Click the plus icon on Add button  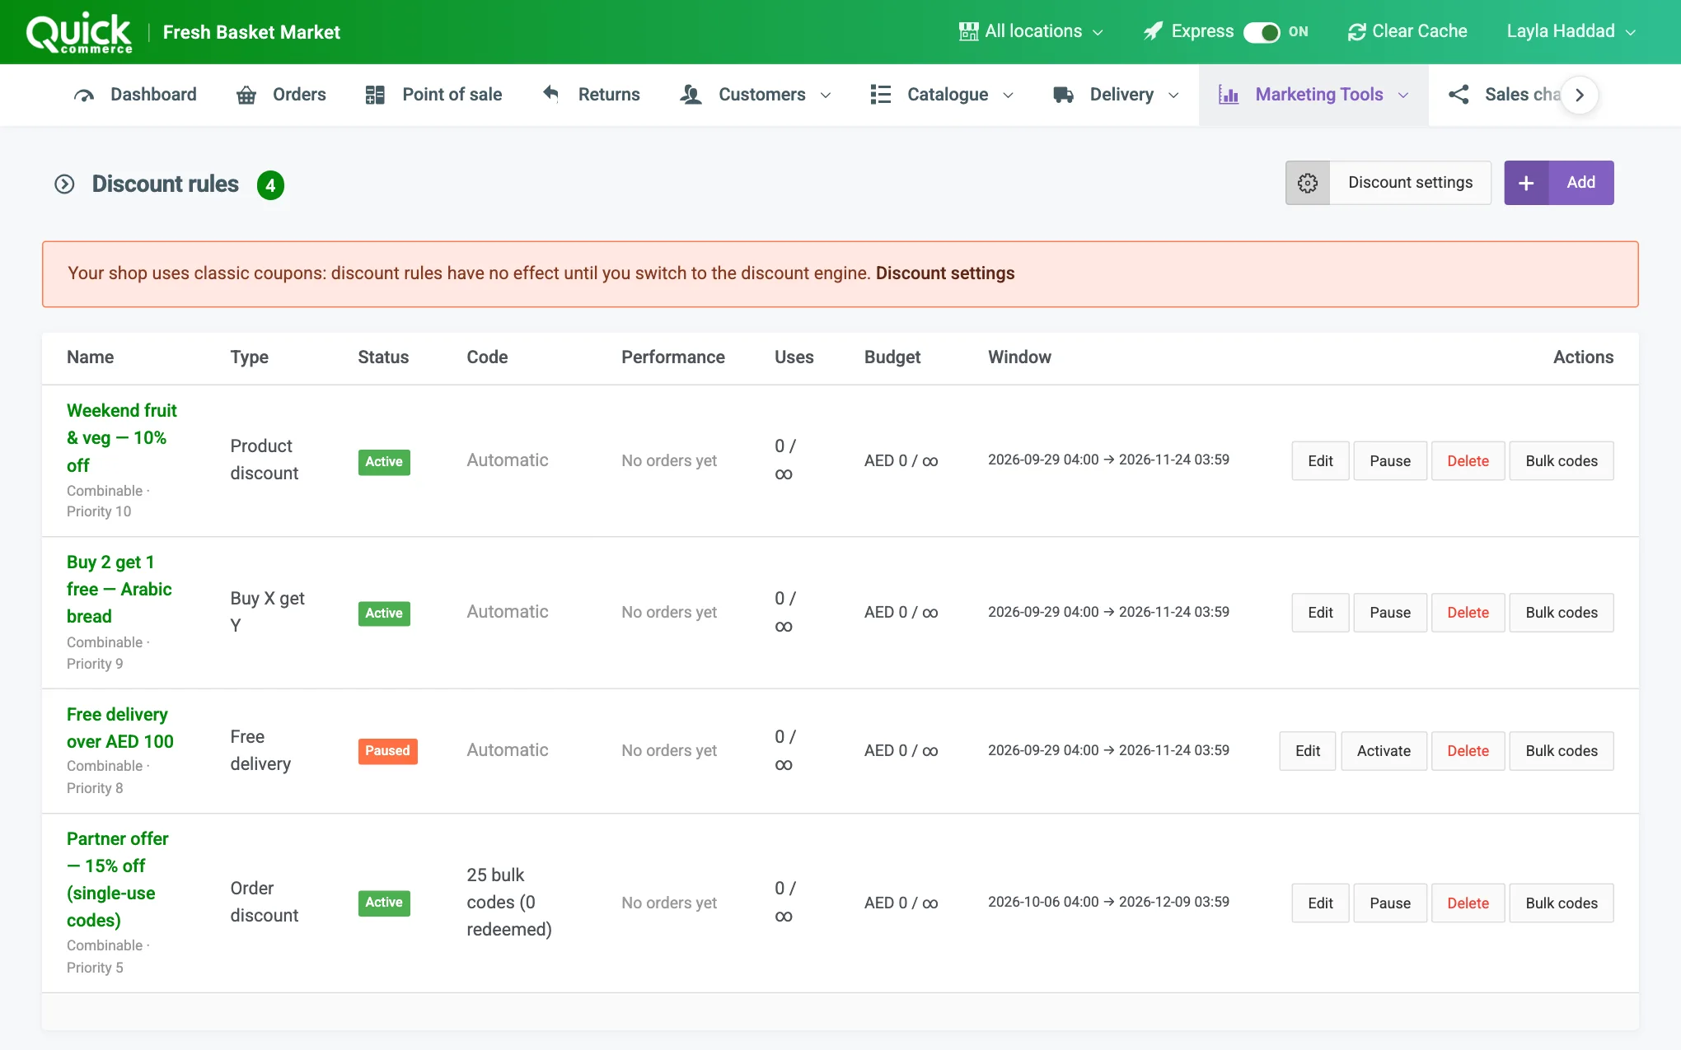(1526, 183)
